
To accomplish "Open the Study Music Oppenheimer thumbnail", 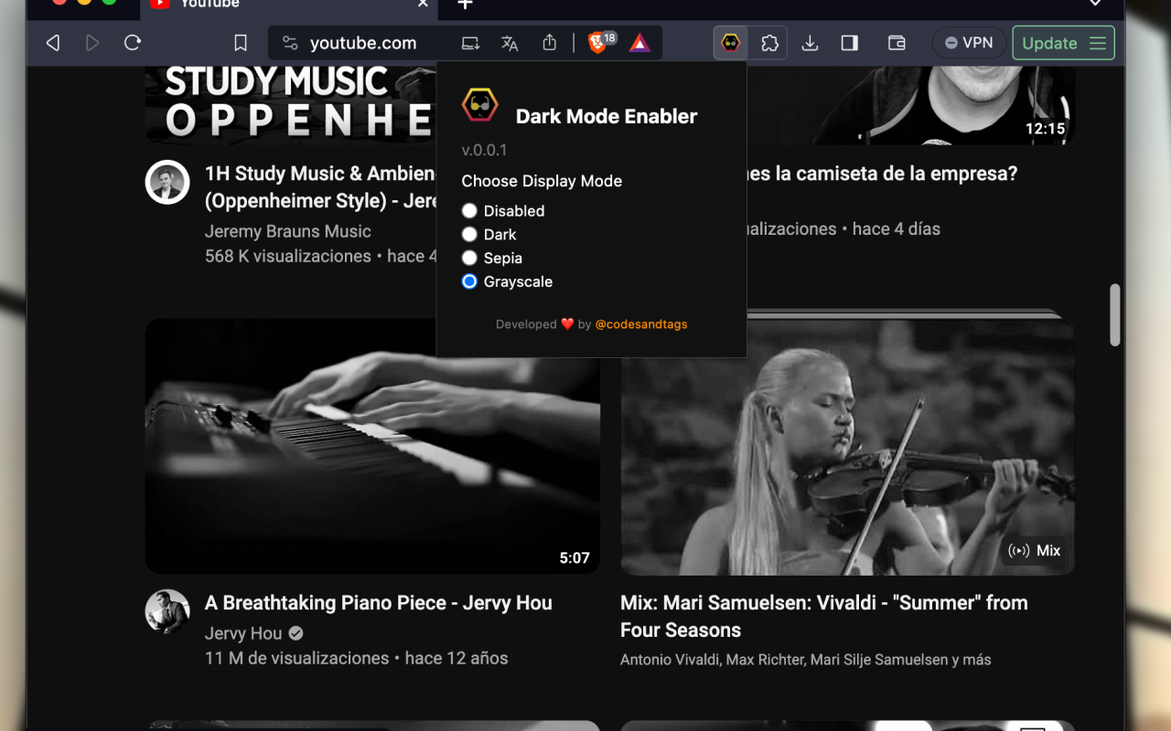I will [291, 105].
